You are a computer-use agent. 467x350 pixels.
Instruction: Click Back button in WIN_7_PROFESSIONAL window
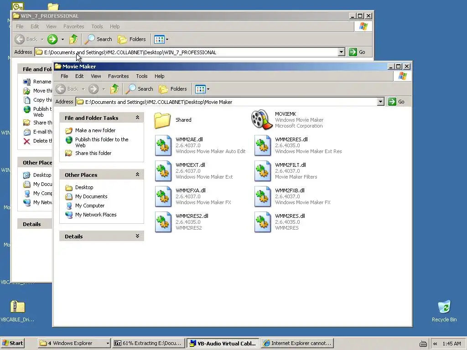click(26, 39)
